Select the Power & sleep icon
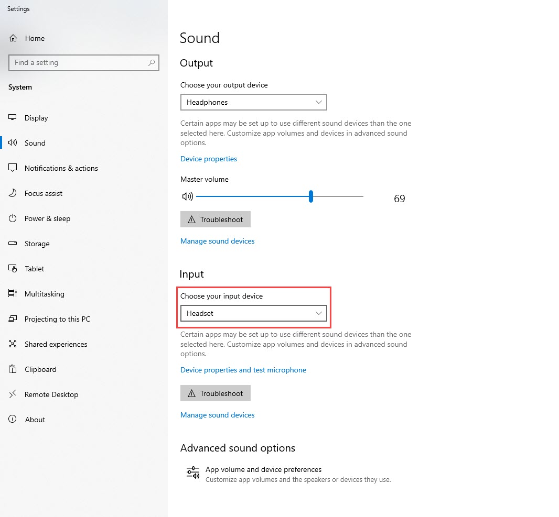Viewport: 559px width, 517px height. [x=12, y=218]
